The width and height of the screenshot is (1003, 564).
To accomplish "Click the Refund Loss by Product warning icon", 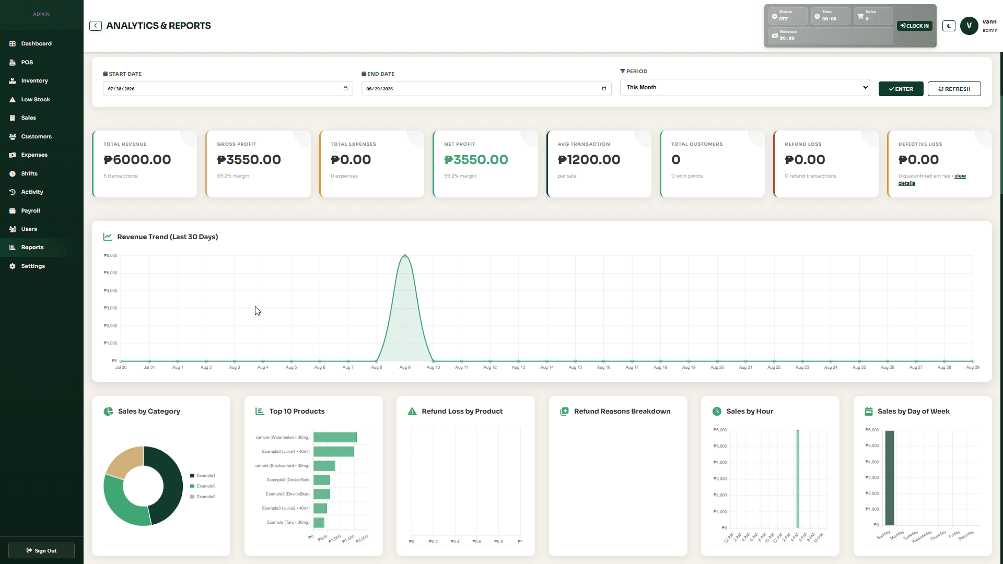I will pyautogui.click(x=412, y=412).
